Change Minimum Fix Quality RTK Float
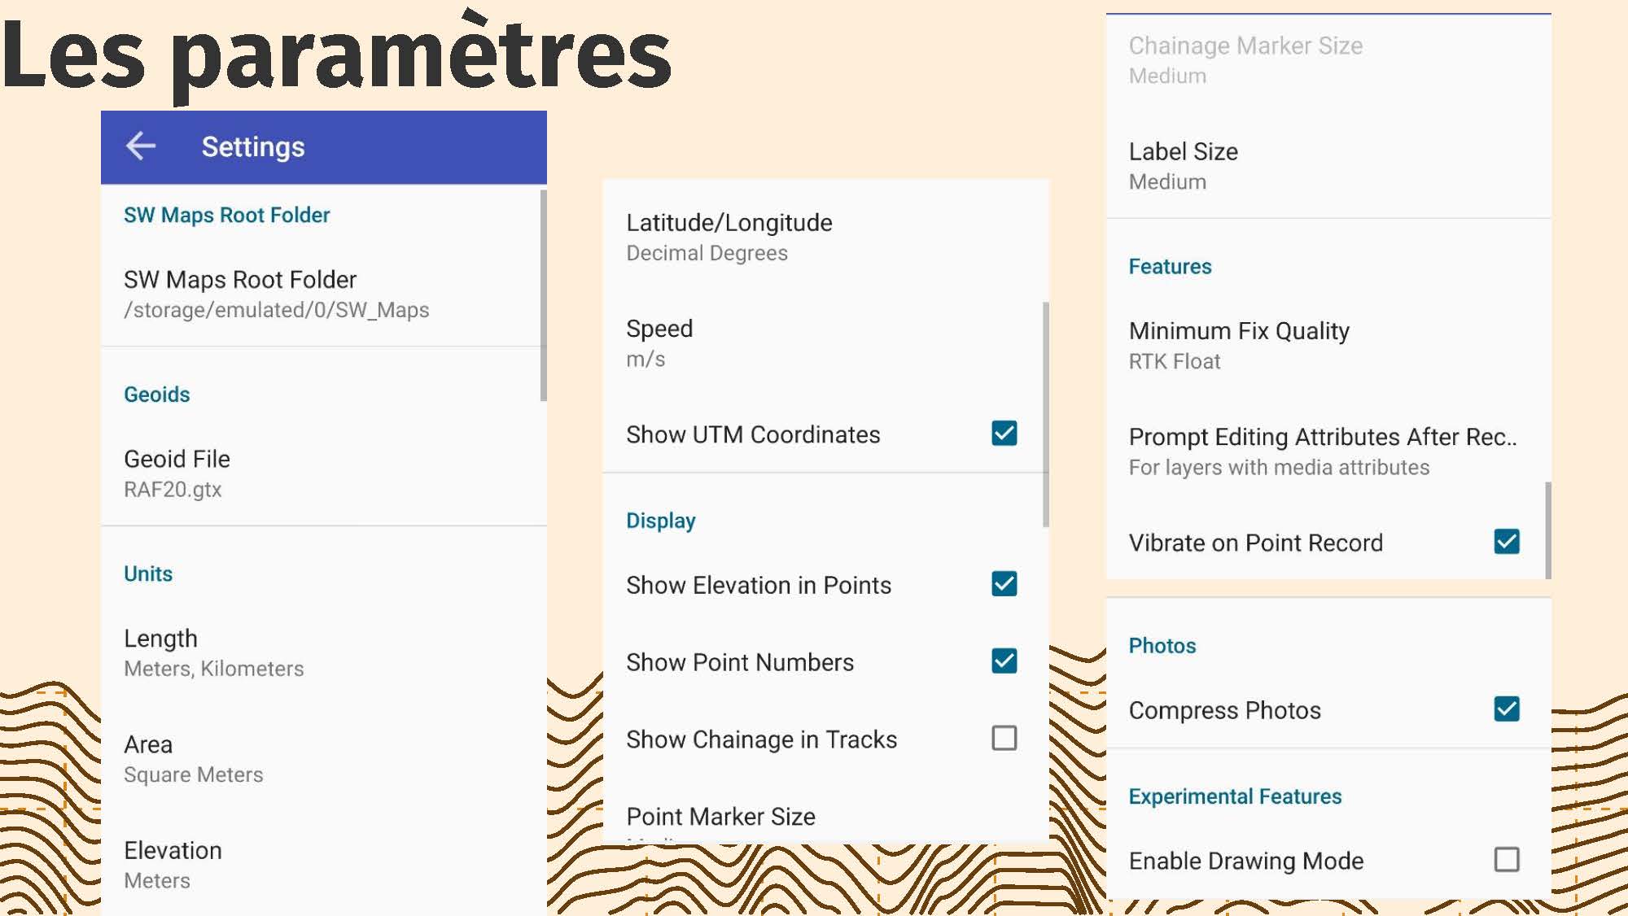Screen dimensions: 1628x916 tap(1238, 345)
